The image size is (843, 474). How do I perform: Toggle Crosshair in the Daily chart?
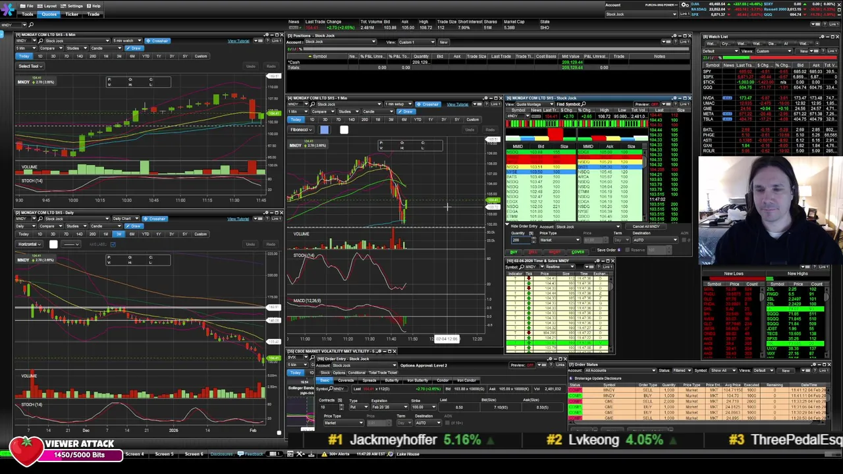[155, 219]
